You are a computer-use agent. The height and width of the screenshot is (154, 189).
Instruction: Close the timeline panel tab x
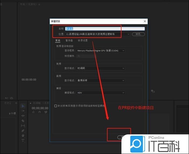[x=31, y=103]
